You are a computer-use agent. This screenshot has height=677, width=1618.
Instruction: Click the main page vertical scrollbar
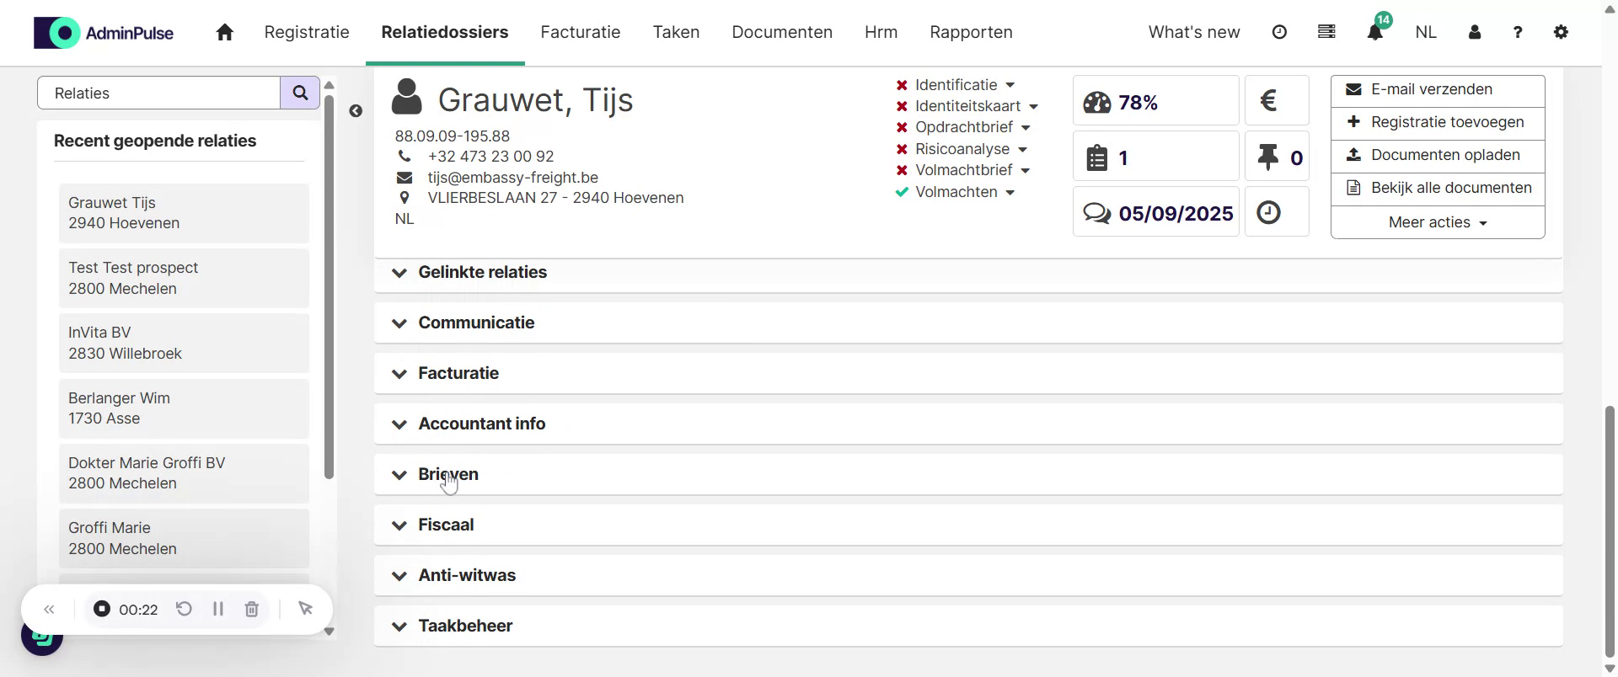tap(1610, 530)
